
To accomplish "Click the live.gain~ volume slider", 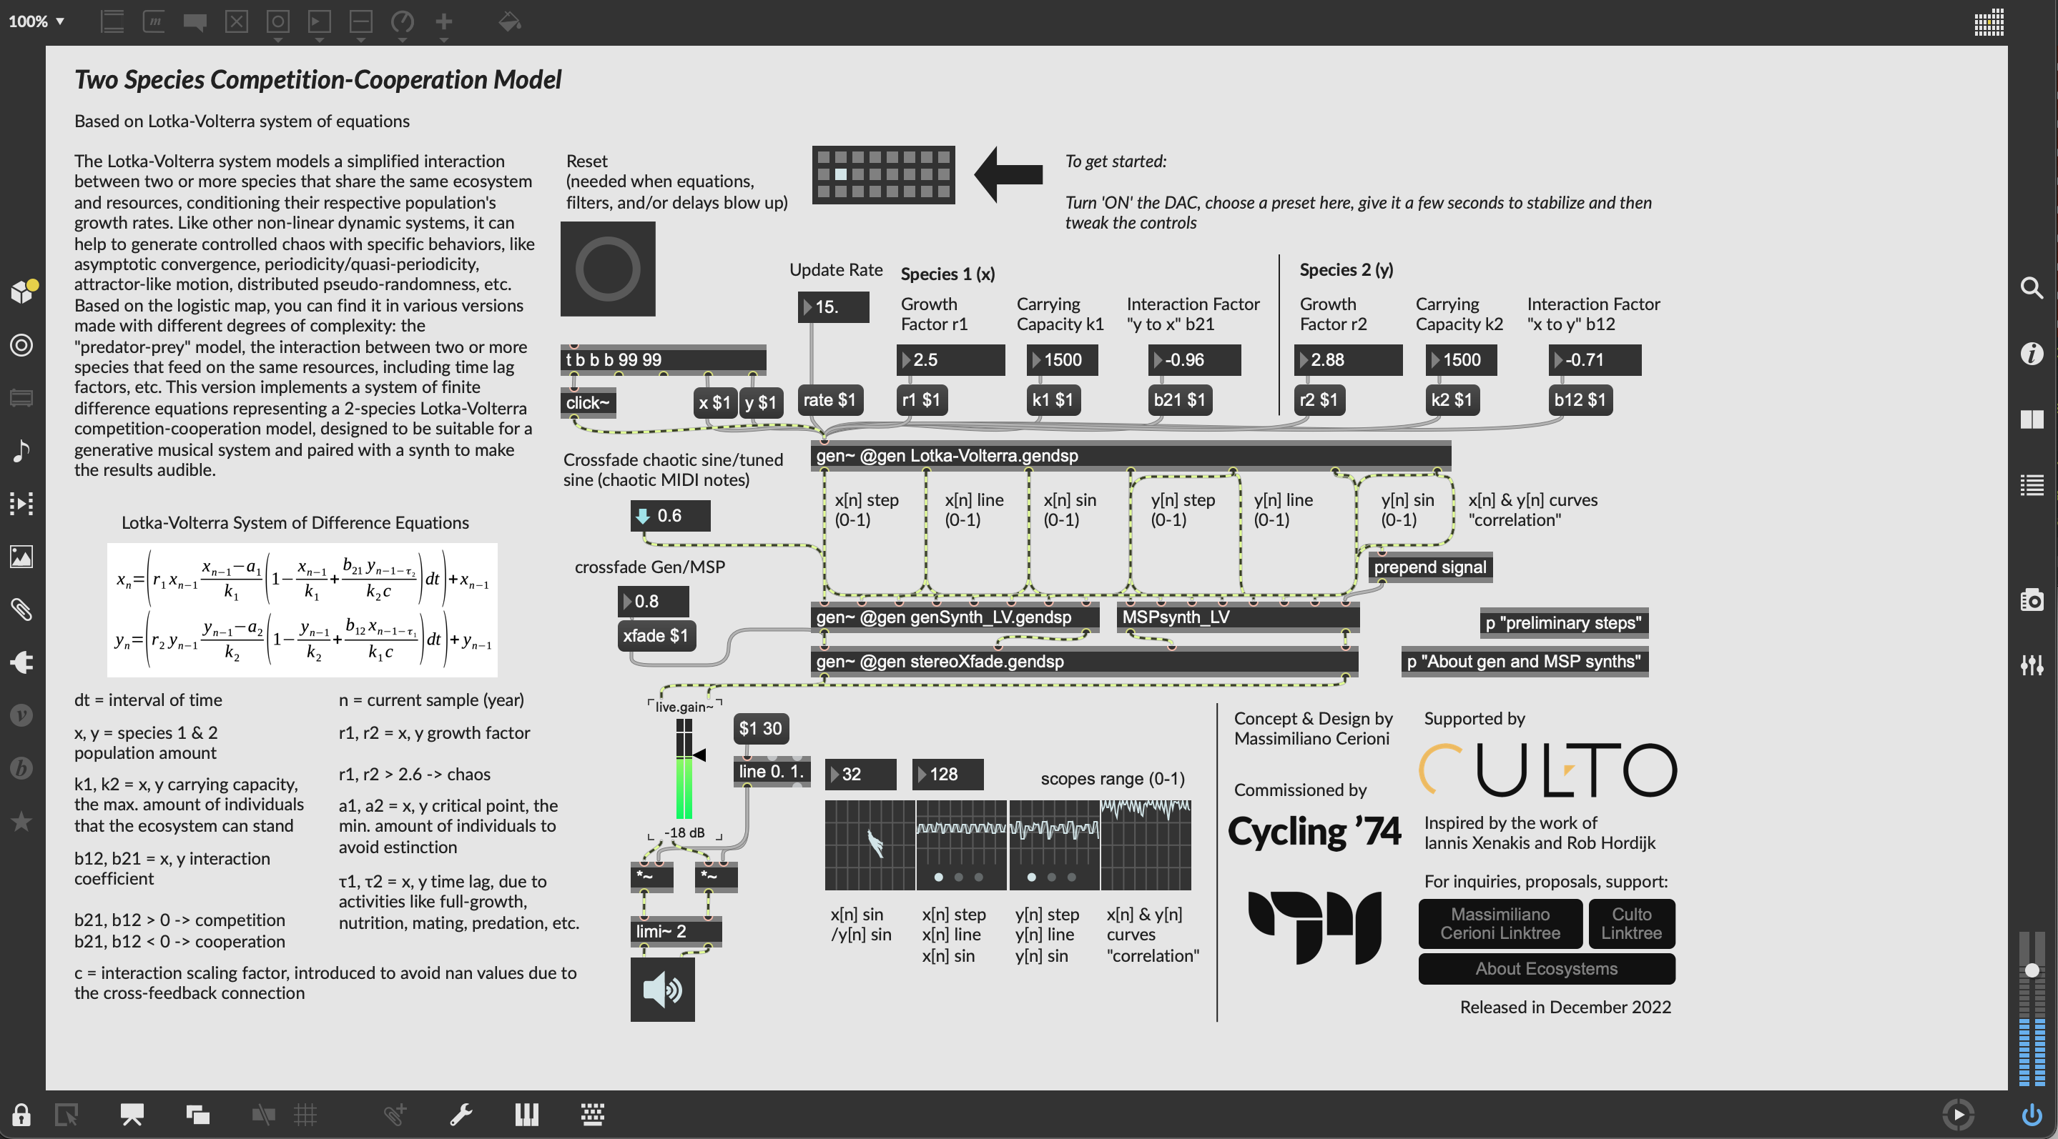I will pyautogui.click(x=684, y=770).
